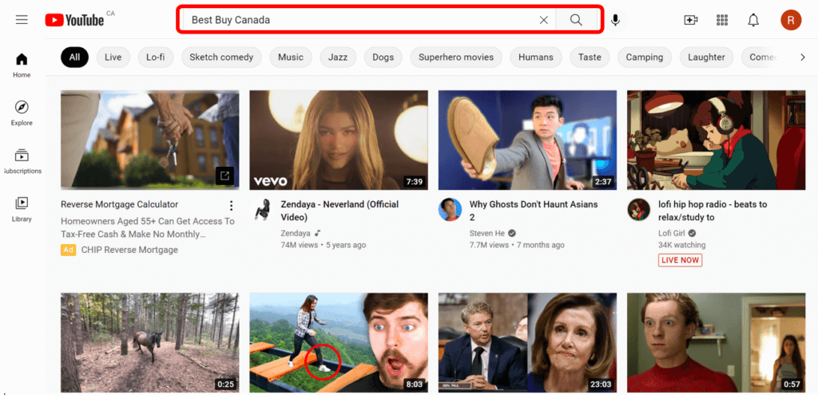This screenshot has width=818, height=395.
Task: Select the Superhero movies chip
Action: click(456, 57)
